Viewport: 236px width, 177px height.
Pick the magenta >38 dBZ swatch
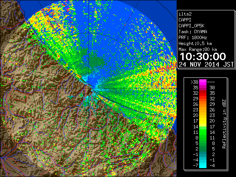203,82
